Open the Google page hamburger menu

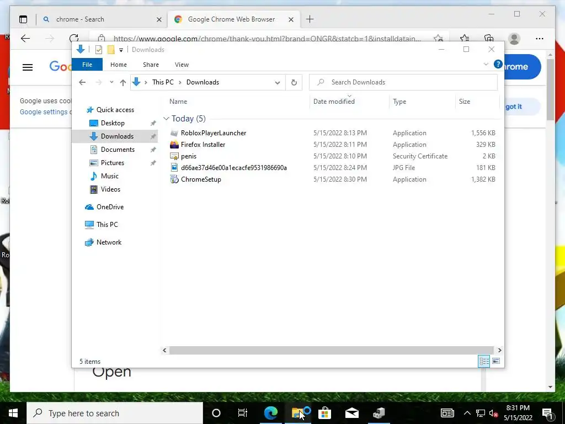28,67
